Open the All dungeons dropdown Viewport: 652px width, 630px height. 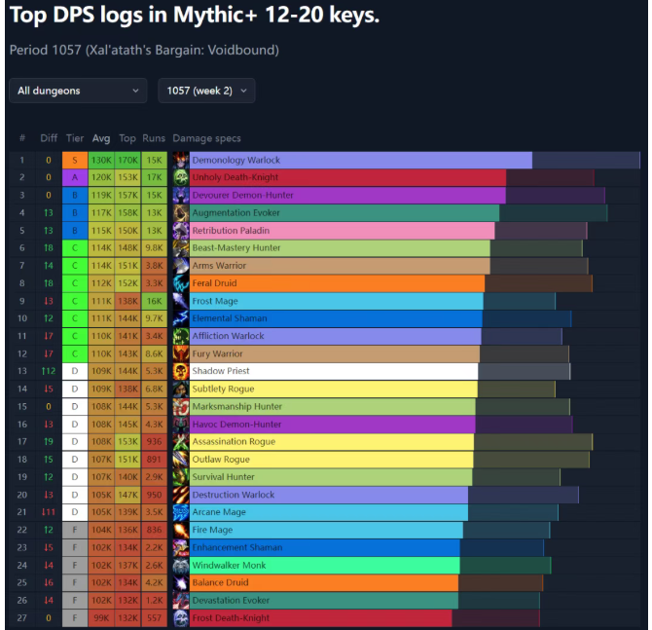pos(78,91)
